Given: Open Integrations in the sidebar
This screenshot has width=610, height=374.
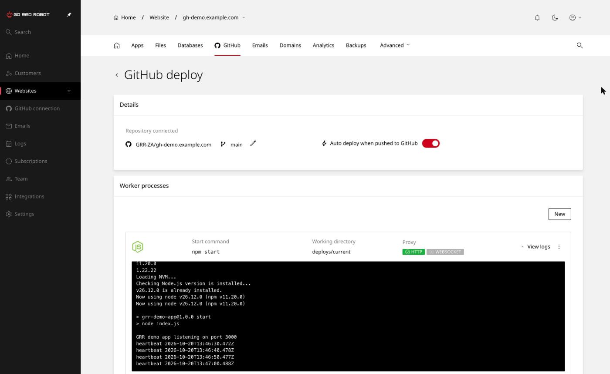Looking at the screenshot, I should coord(40,196).
